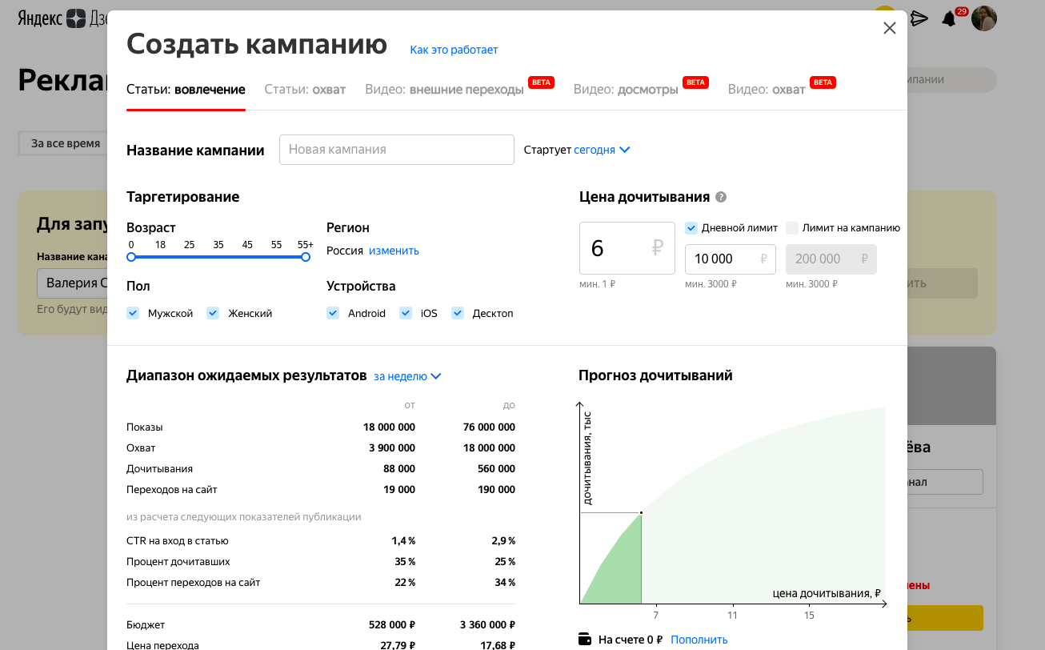Open the Стартует сегодня dropdown
Viewport: 1045px width, 650px height.
(x=602, y=150)
